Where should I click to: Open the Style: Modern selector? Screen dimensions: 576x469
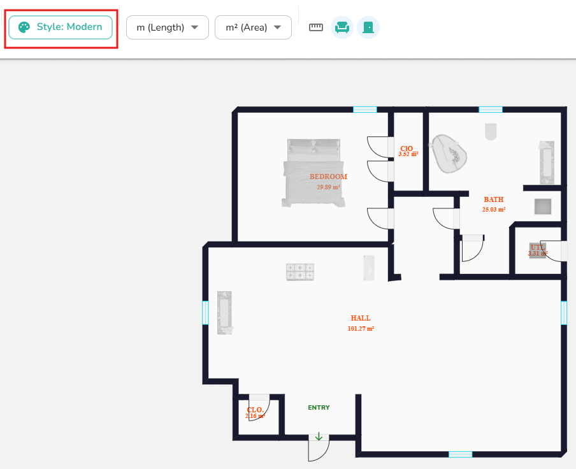61,27
